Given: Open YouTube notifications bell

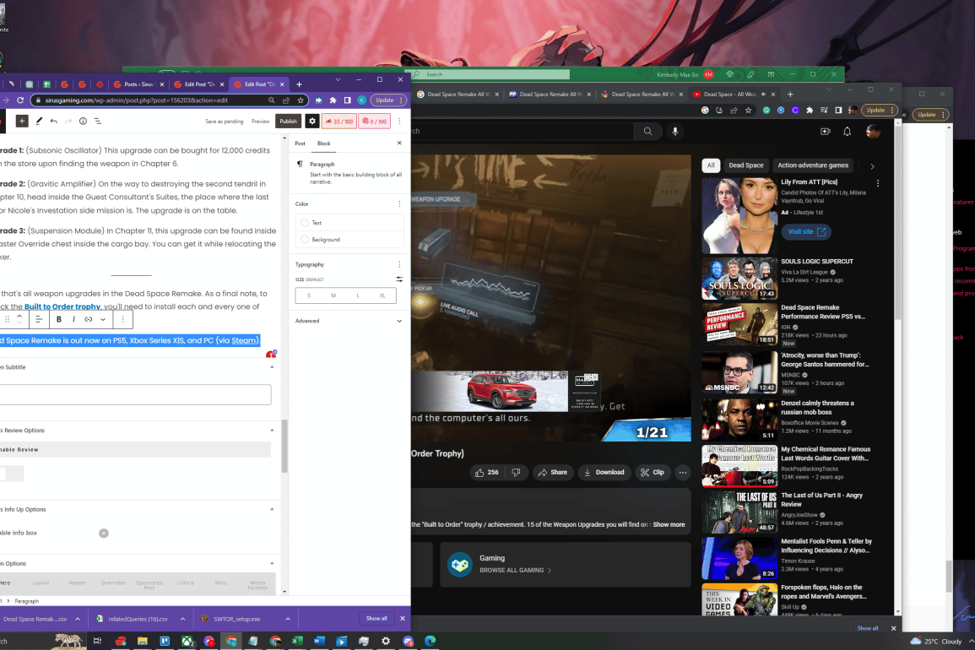Looking at the screenshot, I should [847, 131].
